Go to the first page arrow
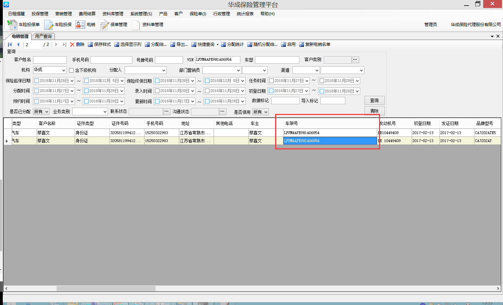The image size is (503, 305). [10, 44]
